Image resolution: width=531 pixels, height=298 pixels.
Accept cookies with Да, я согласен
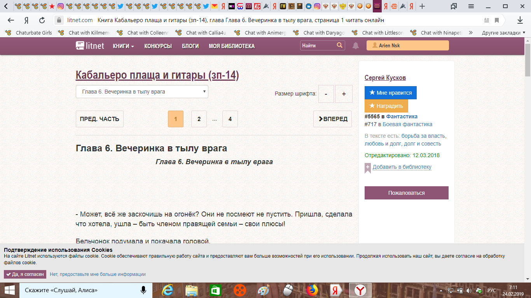point(25,274)
